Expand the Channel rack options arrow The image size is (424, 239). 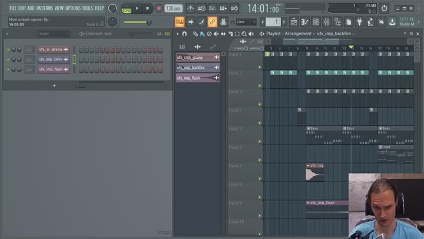7,34
